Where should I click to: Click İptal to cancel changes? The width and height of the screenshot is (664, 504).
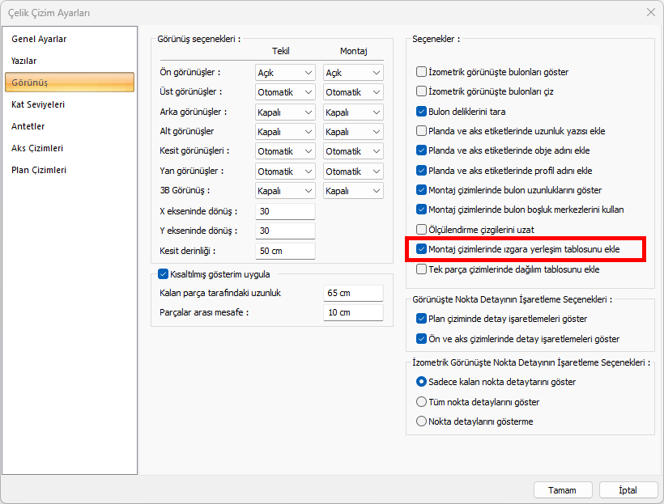(628, 490)
